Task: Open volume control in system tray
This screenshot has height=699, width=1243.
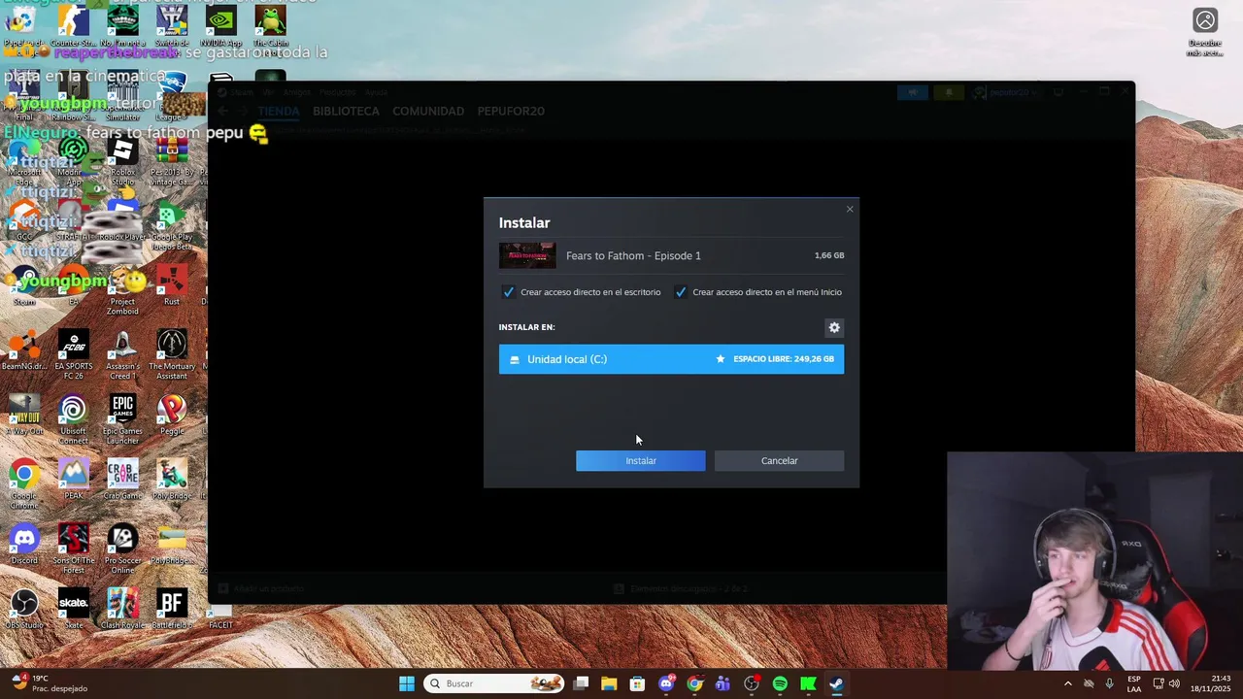Action: tap(1173, 683)
